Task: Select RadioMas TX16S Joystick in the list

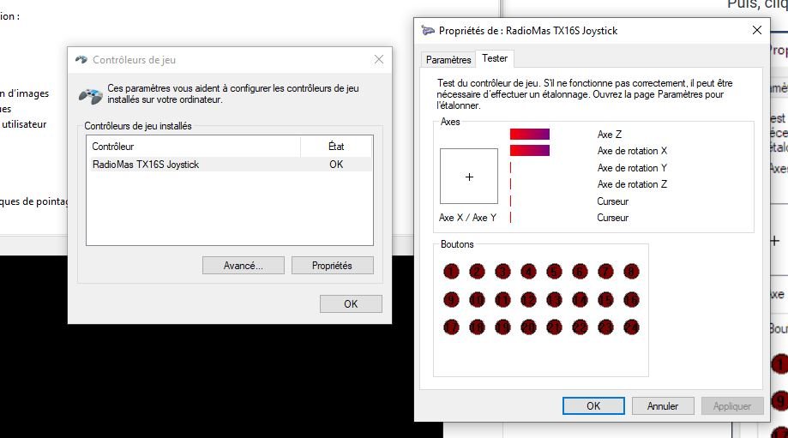Action: [x=146, y=164]
